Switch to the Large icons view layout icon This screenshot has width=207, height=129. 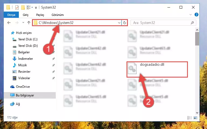coord(195,118)
